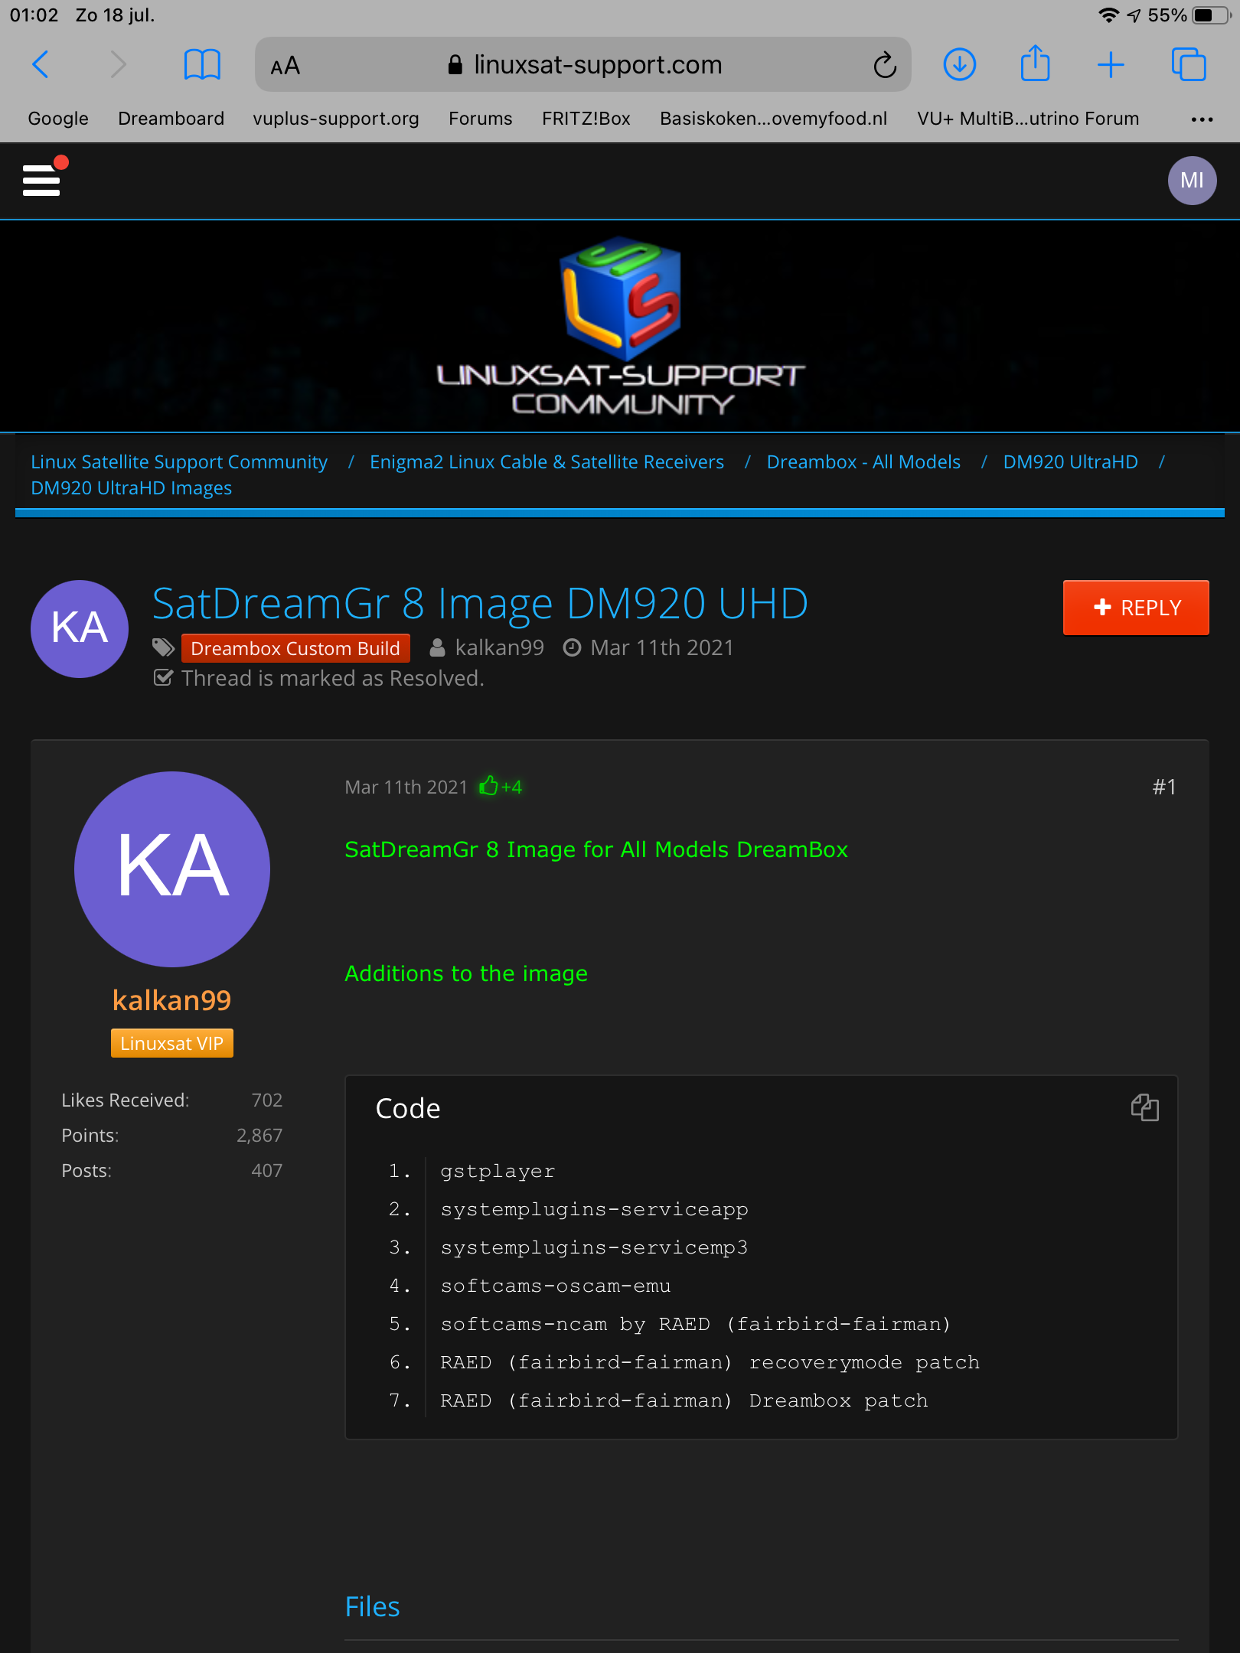Click the +4 likes thumbs-up
The height and width of the screenshot is (1653, 1240).
tap(501, 787)
